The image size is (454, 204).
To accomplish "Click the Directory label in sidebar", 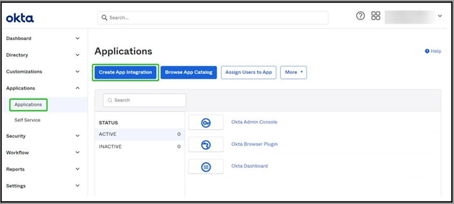I will pyautogui.click(x=17, y=55).
